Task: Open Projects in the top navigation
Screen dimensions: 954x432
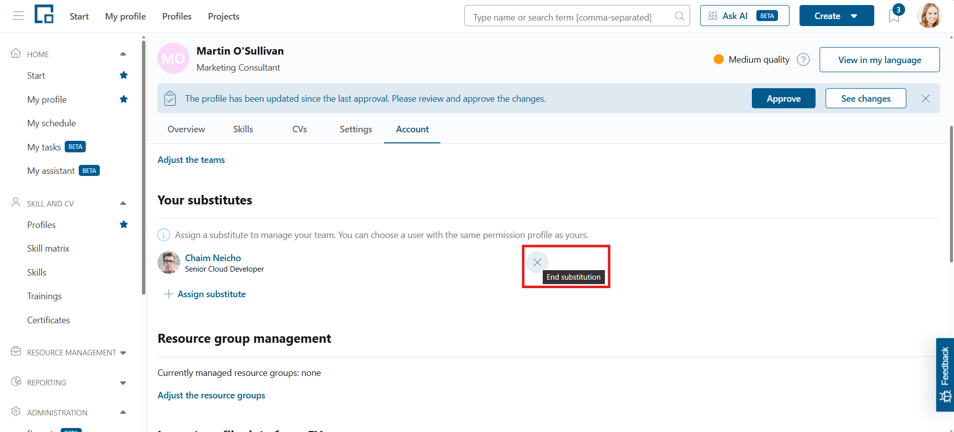Action: click(x=224, y=17)
